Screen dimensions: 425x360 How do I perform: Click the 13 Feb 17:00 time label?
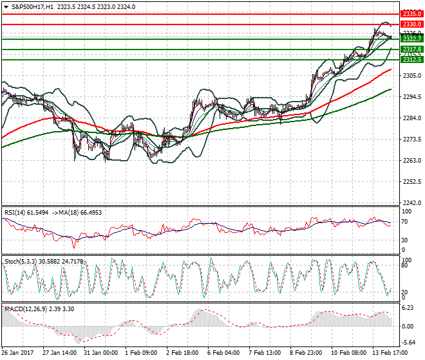click(390, 353)
